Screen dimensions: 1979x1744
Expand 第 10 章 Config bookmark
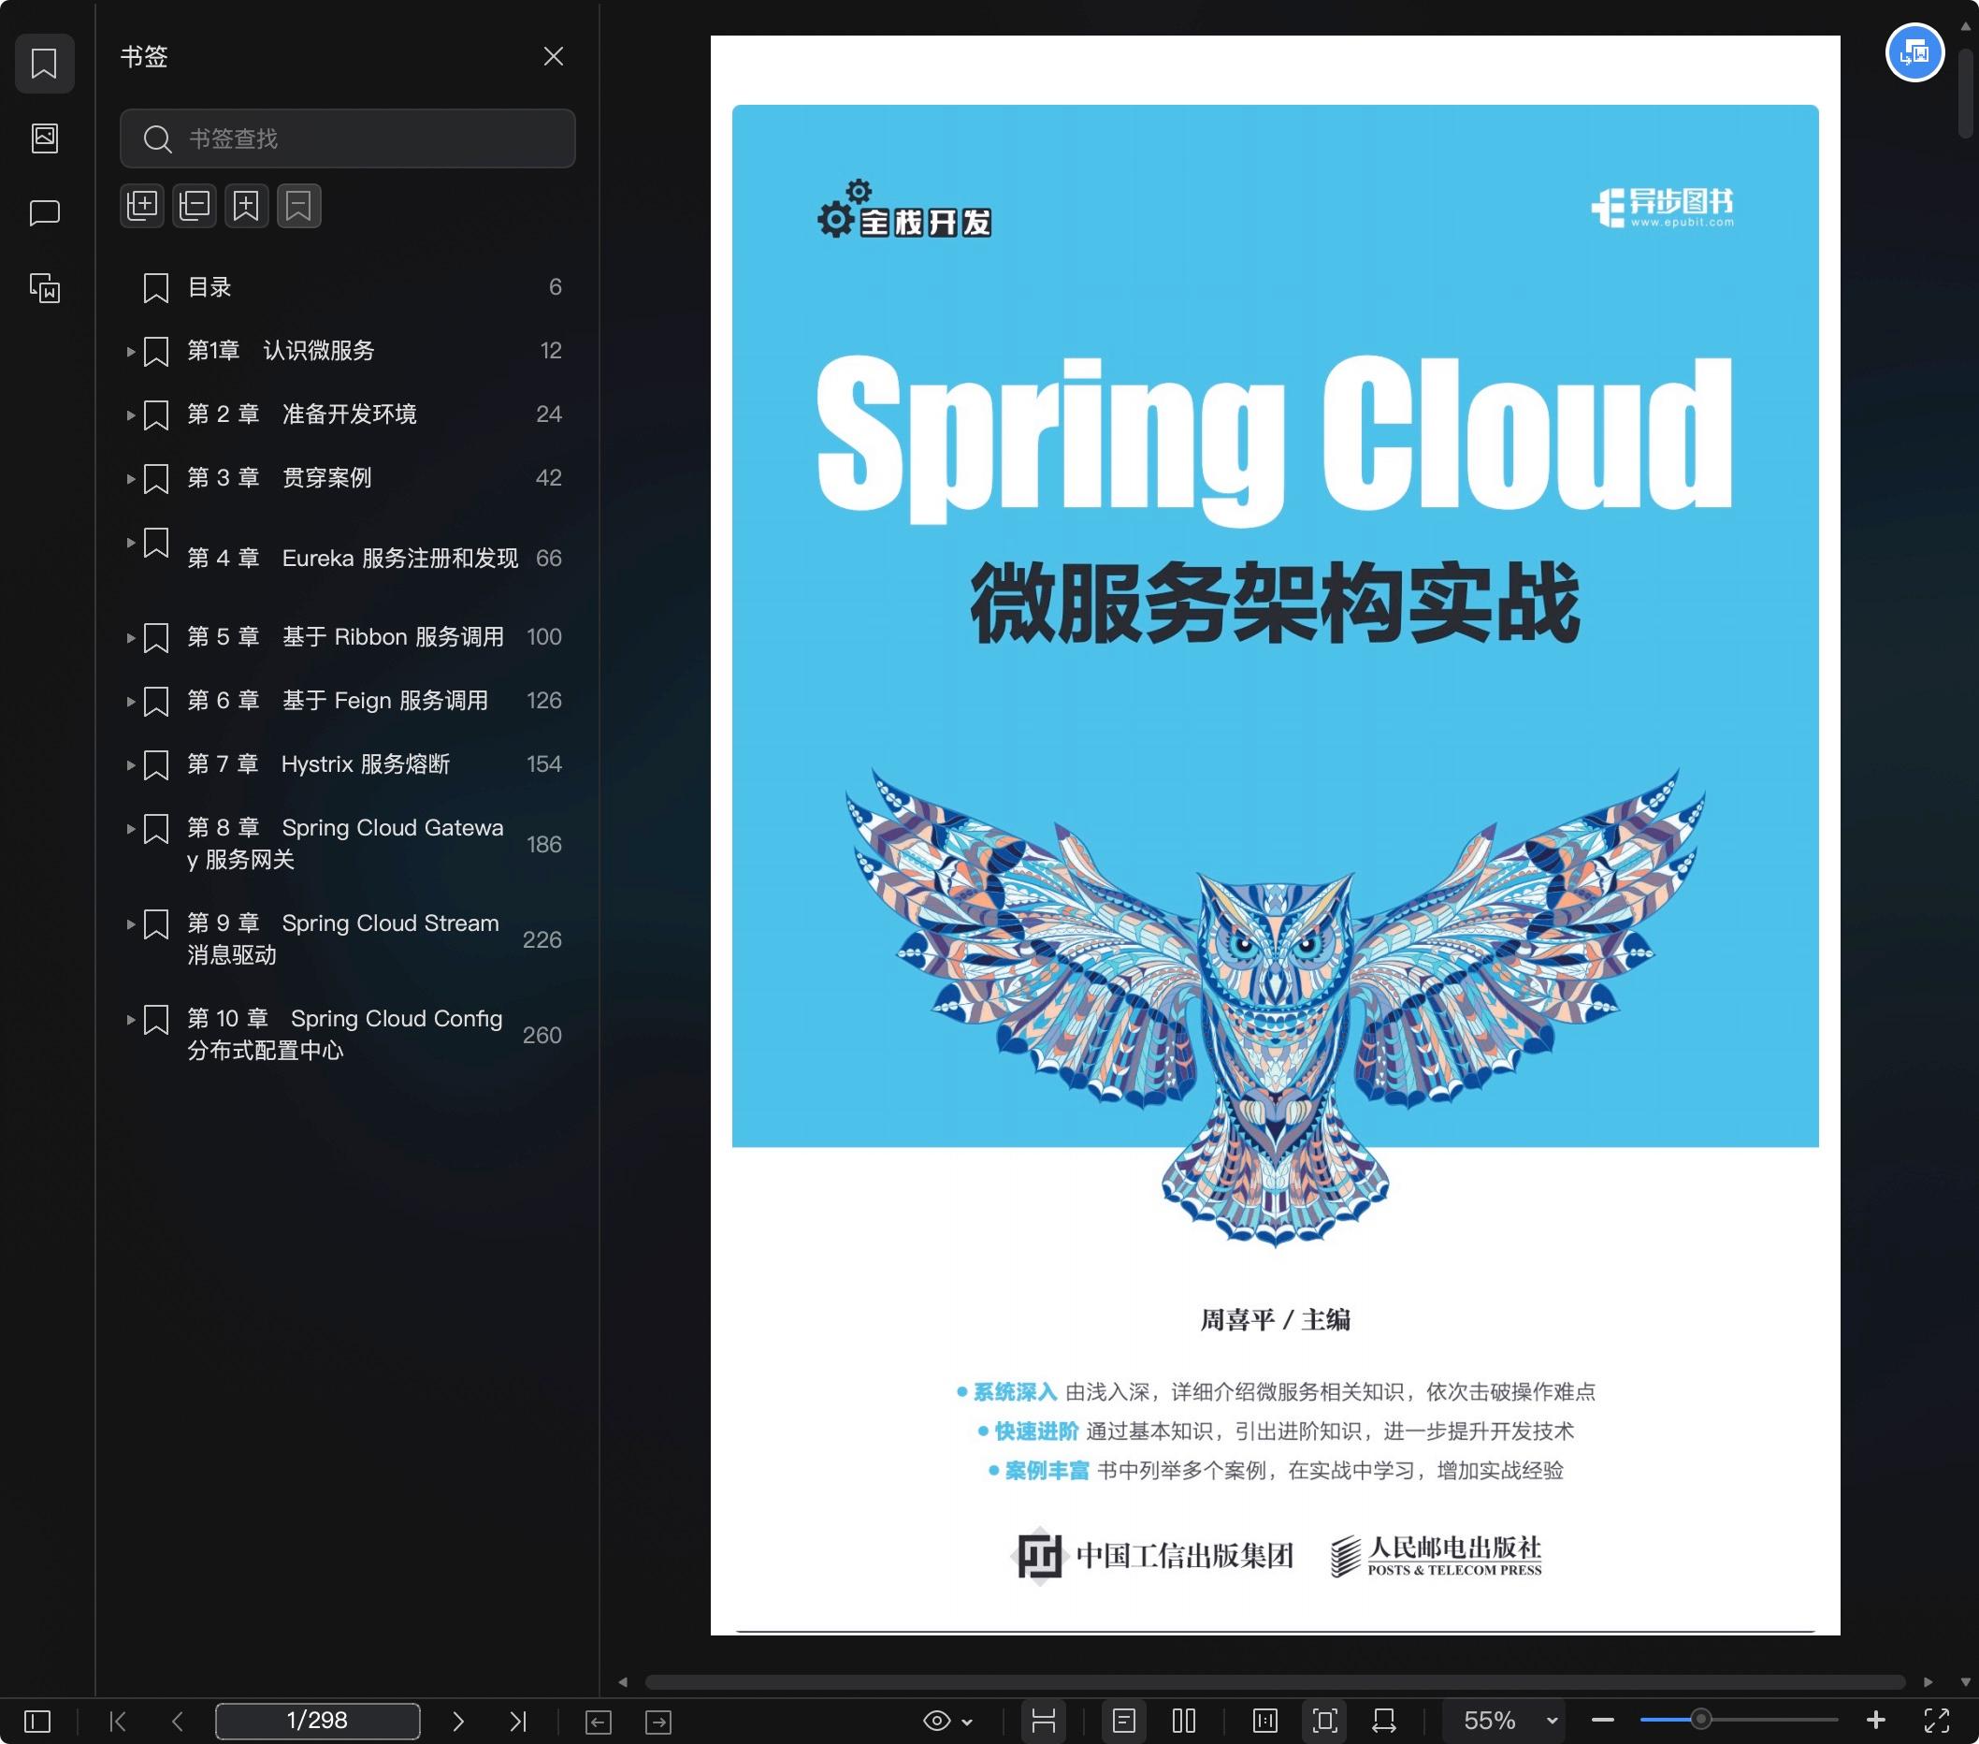click(x=130, y=1020)
